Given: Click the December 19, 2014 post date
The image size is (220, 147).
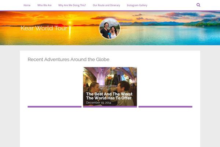Looking at the screenshot, I should [x=99, y=103].
